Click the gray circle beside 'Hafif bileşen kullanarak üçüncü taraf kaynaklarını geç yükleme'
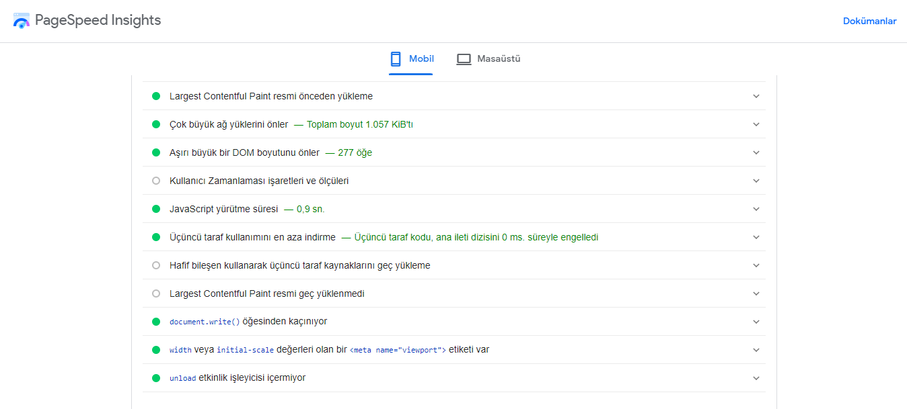Image resolution: width=907 pixels, height=409 pixels. [155, 265]
